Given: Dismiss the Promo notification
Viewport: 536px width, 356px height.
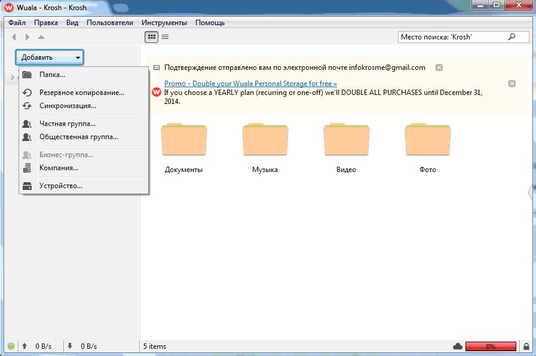Looking at the screenshot, I should coord(512,84).
